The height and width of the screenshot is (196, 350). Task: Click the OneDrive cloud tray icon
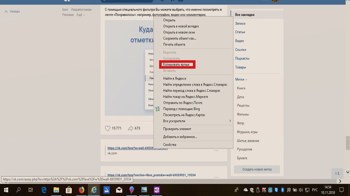pyautogui.click(x=246, y=190)
